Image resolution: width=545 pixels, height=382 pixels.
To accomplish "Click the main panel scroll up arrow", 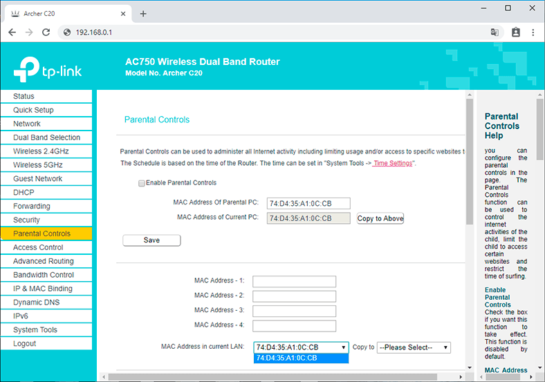I will (470, 95).
